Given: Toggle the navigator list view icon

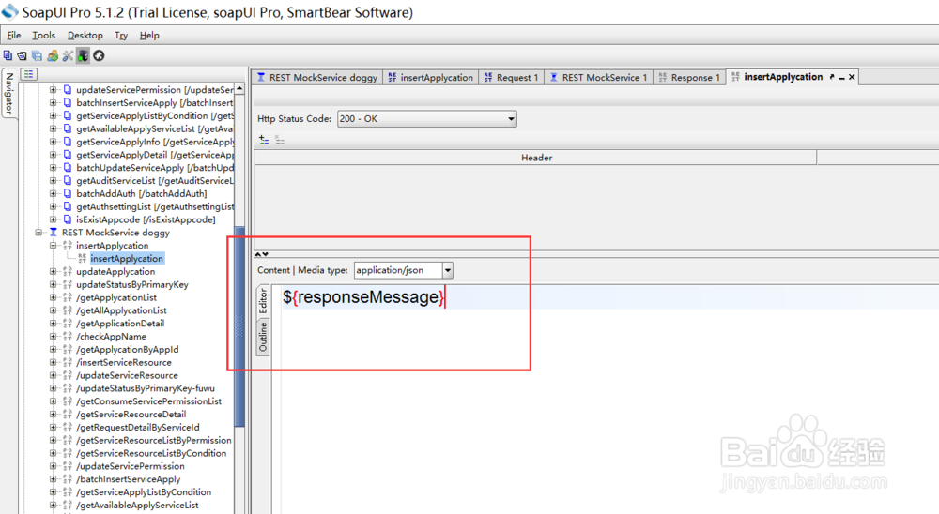Looking at the screenshot, I should [29, 74].
